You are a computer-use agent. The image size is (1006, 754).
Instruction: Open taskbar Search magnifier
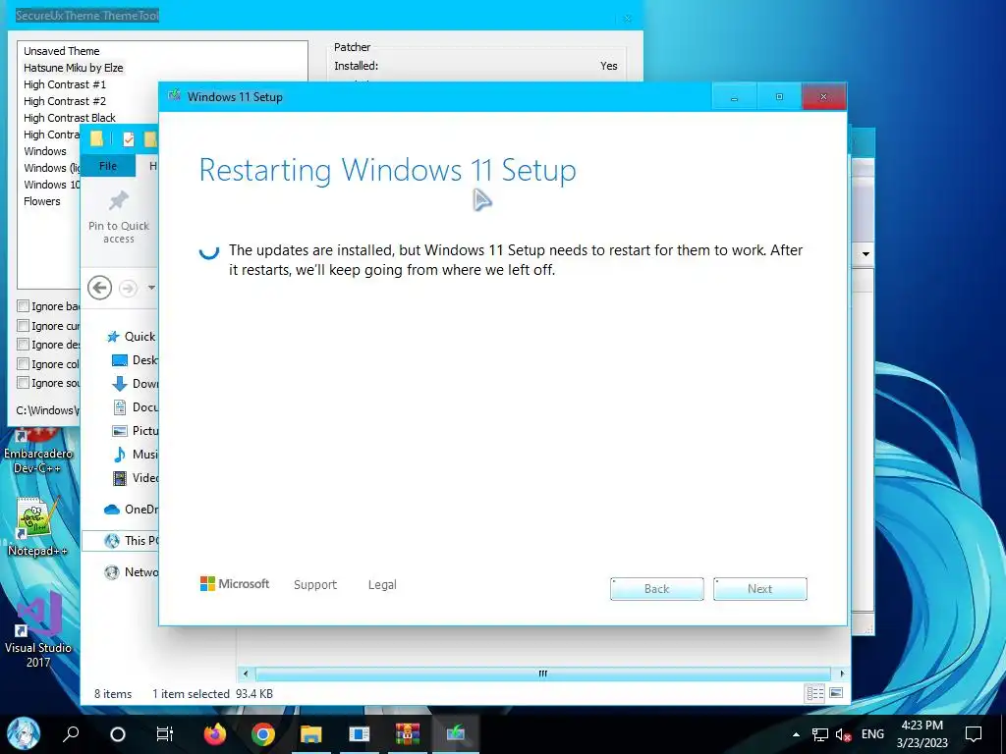point(71,734)
